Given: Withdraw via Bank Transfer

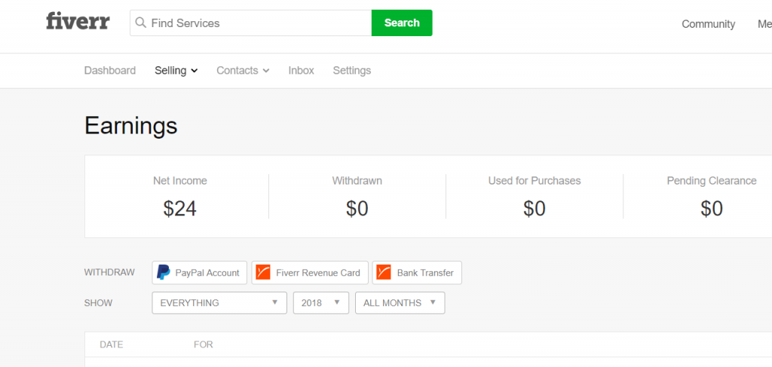Looking at the screenshot, I should pos(417,273).
